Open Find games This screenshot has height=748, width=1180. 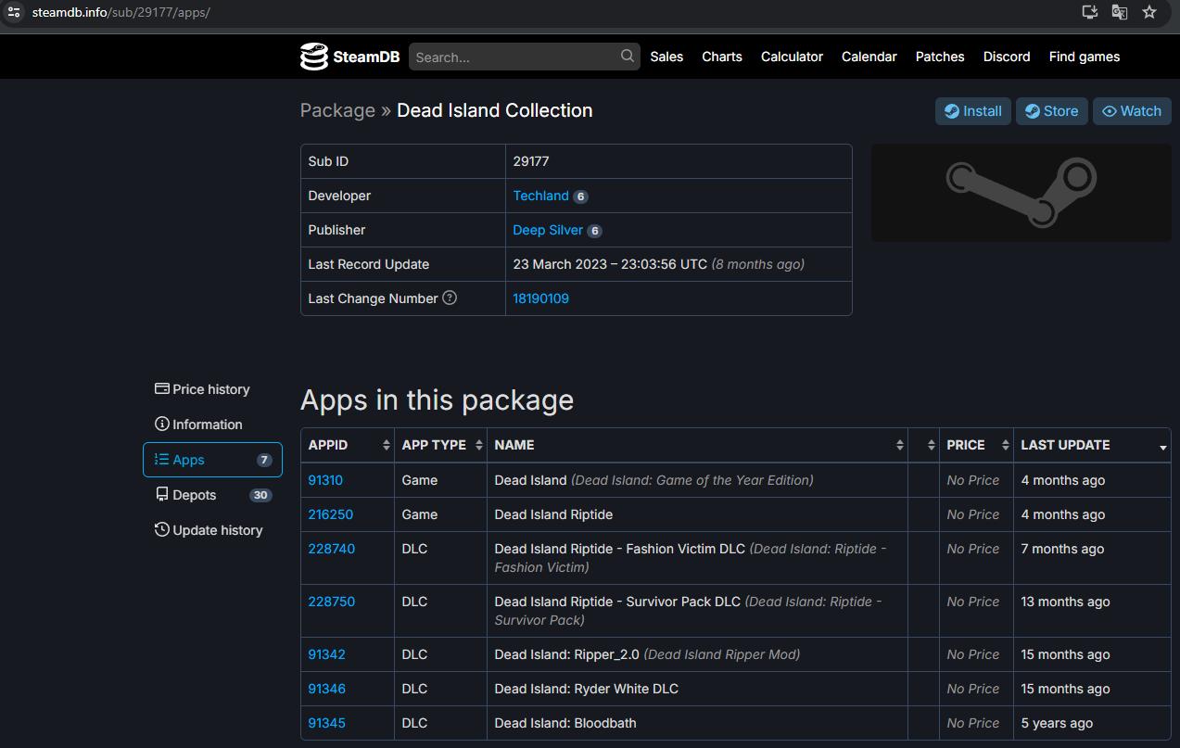coord(1085,57)
